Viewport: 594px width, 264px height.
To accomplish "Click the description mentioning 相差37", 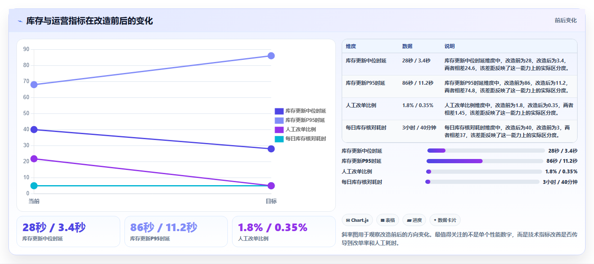I will click(x=508, y=131).
